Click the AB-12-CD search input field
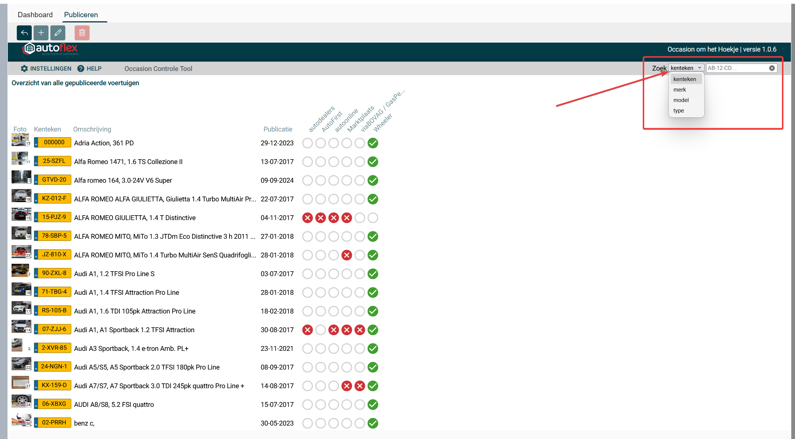This screenshot has height=439, width=795. point(737,68)
